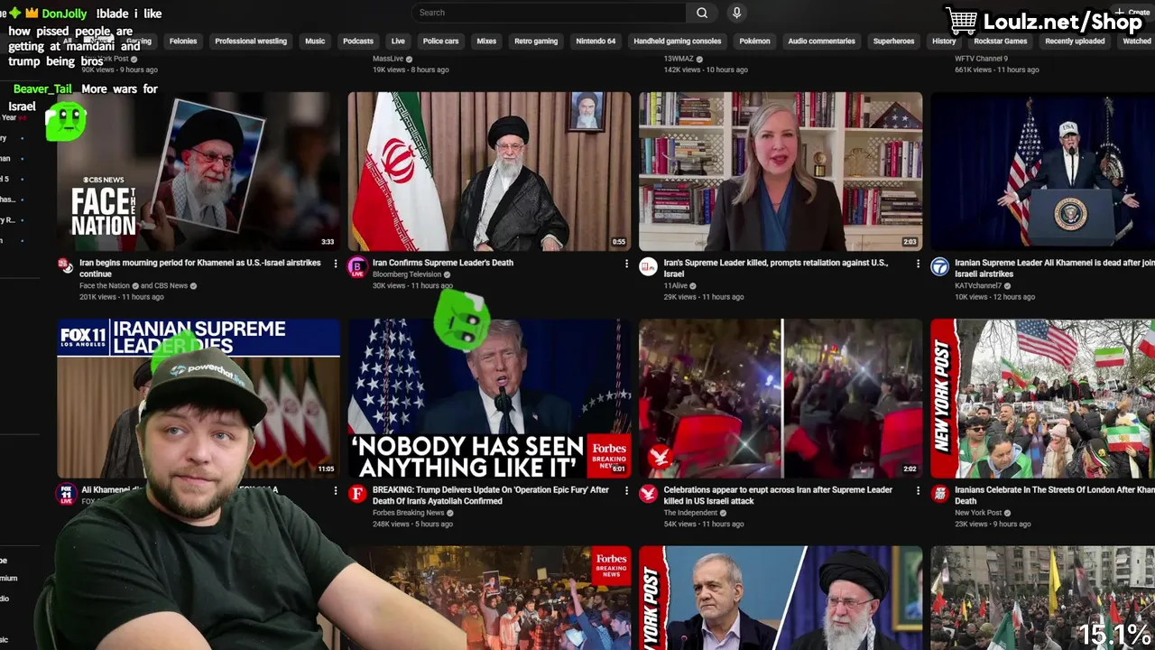Image resolution: width=1155 pixels, height=650 pixels.
Task: Visit CBS News channel name link
Action: point(171,286)
